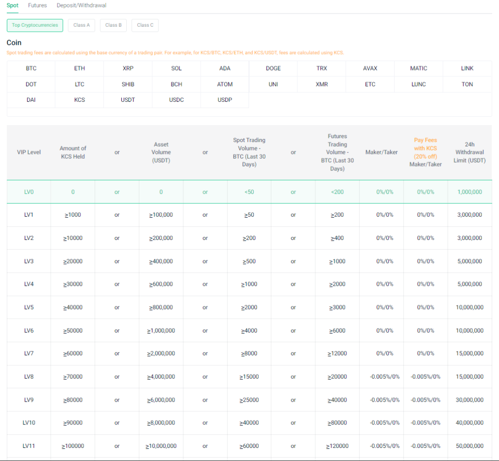
Task: Click the VIP Level column header
Action: (29, 152)
